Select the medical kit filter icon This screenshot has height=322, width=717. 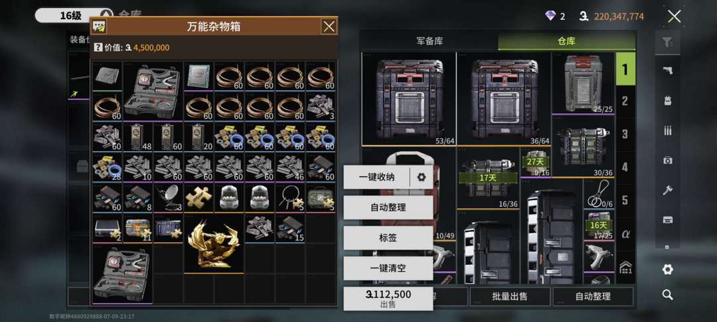tap(667, 160)
